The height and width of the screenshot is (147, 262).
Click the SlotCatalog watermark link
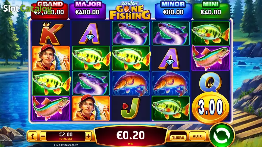point(28,8)
